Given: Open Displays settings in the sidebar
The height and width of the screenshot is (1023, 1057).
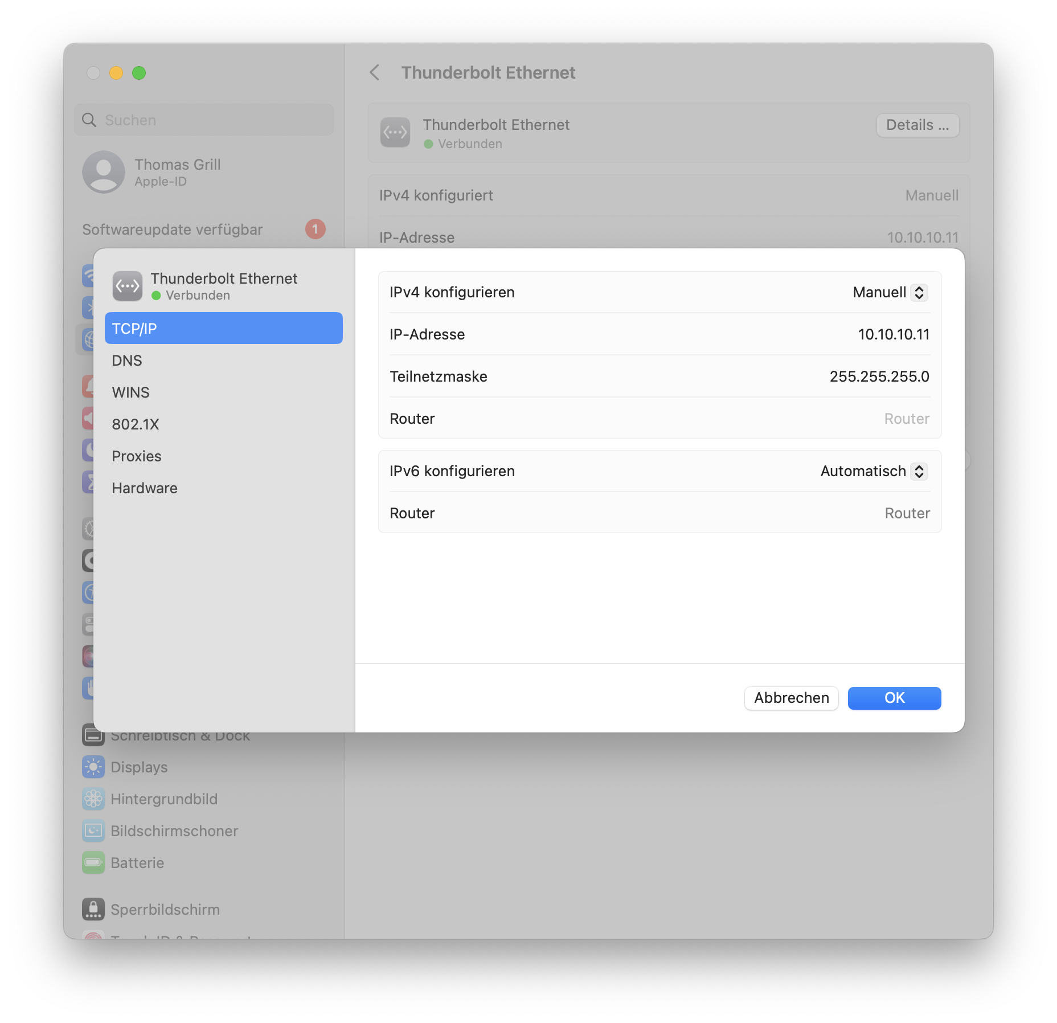Looking at the screenshot, I should click(x=94, y=767).
